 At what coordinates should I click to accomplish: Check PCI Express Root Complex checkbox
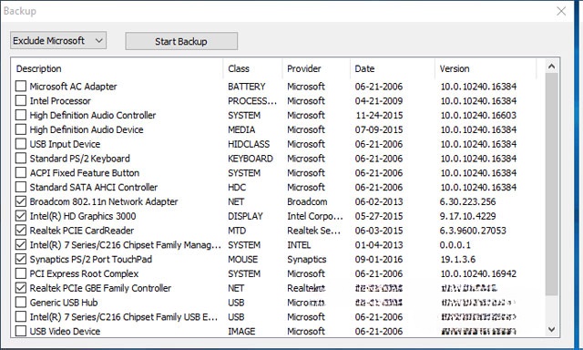(21, 273)
